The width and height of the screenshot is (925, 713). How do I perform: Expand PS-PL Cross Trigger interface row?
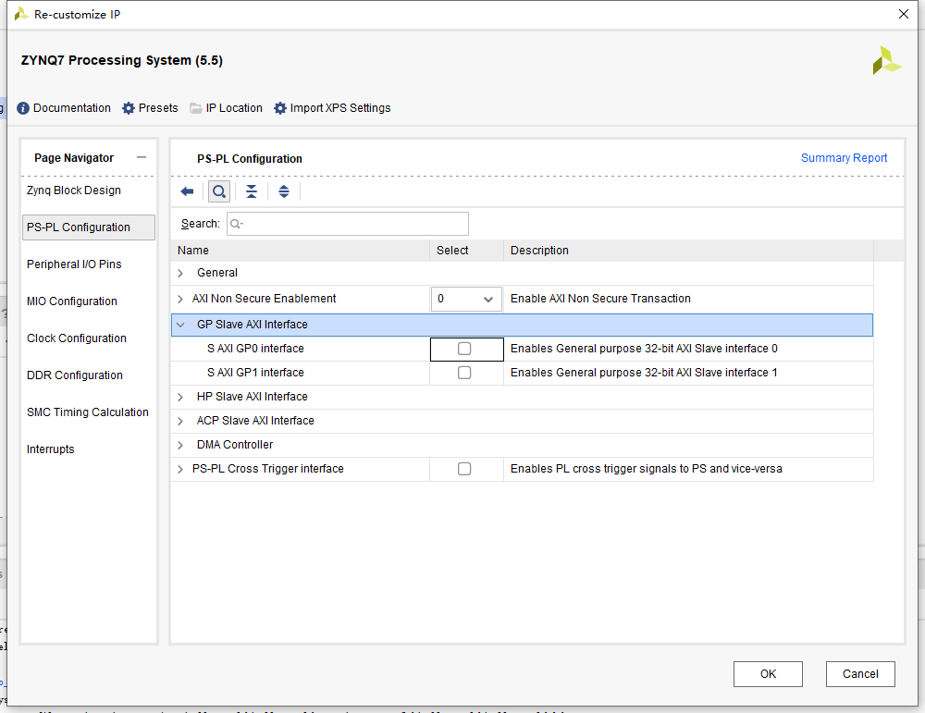click(180, 469)
